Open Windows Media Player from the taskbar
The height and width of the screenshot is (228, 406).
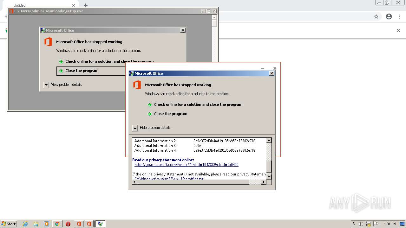pyautogui.click(x=47, y=224)
